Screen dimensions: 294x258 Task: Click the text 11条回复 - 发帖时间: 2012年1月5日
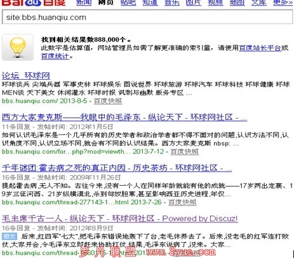[x=58, y=127]
